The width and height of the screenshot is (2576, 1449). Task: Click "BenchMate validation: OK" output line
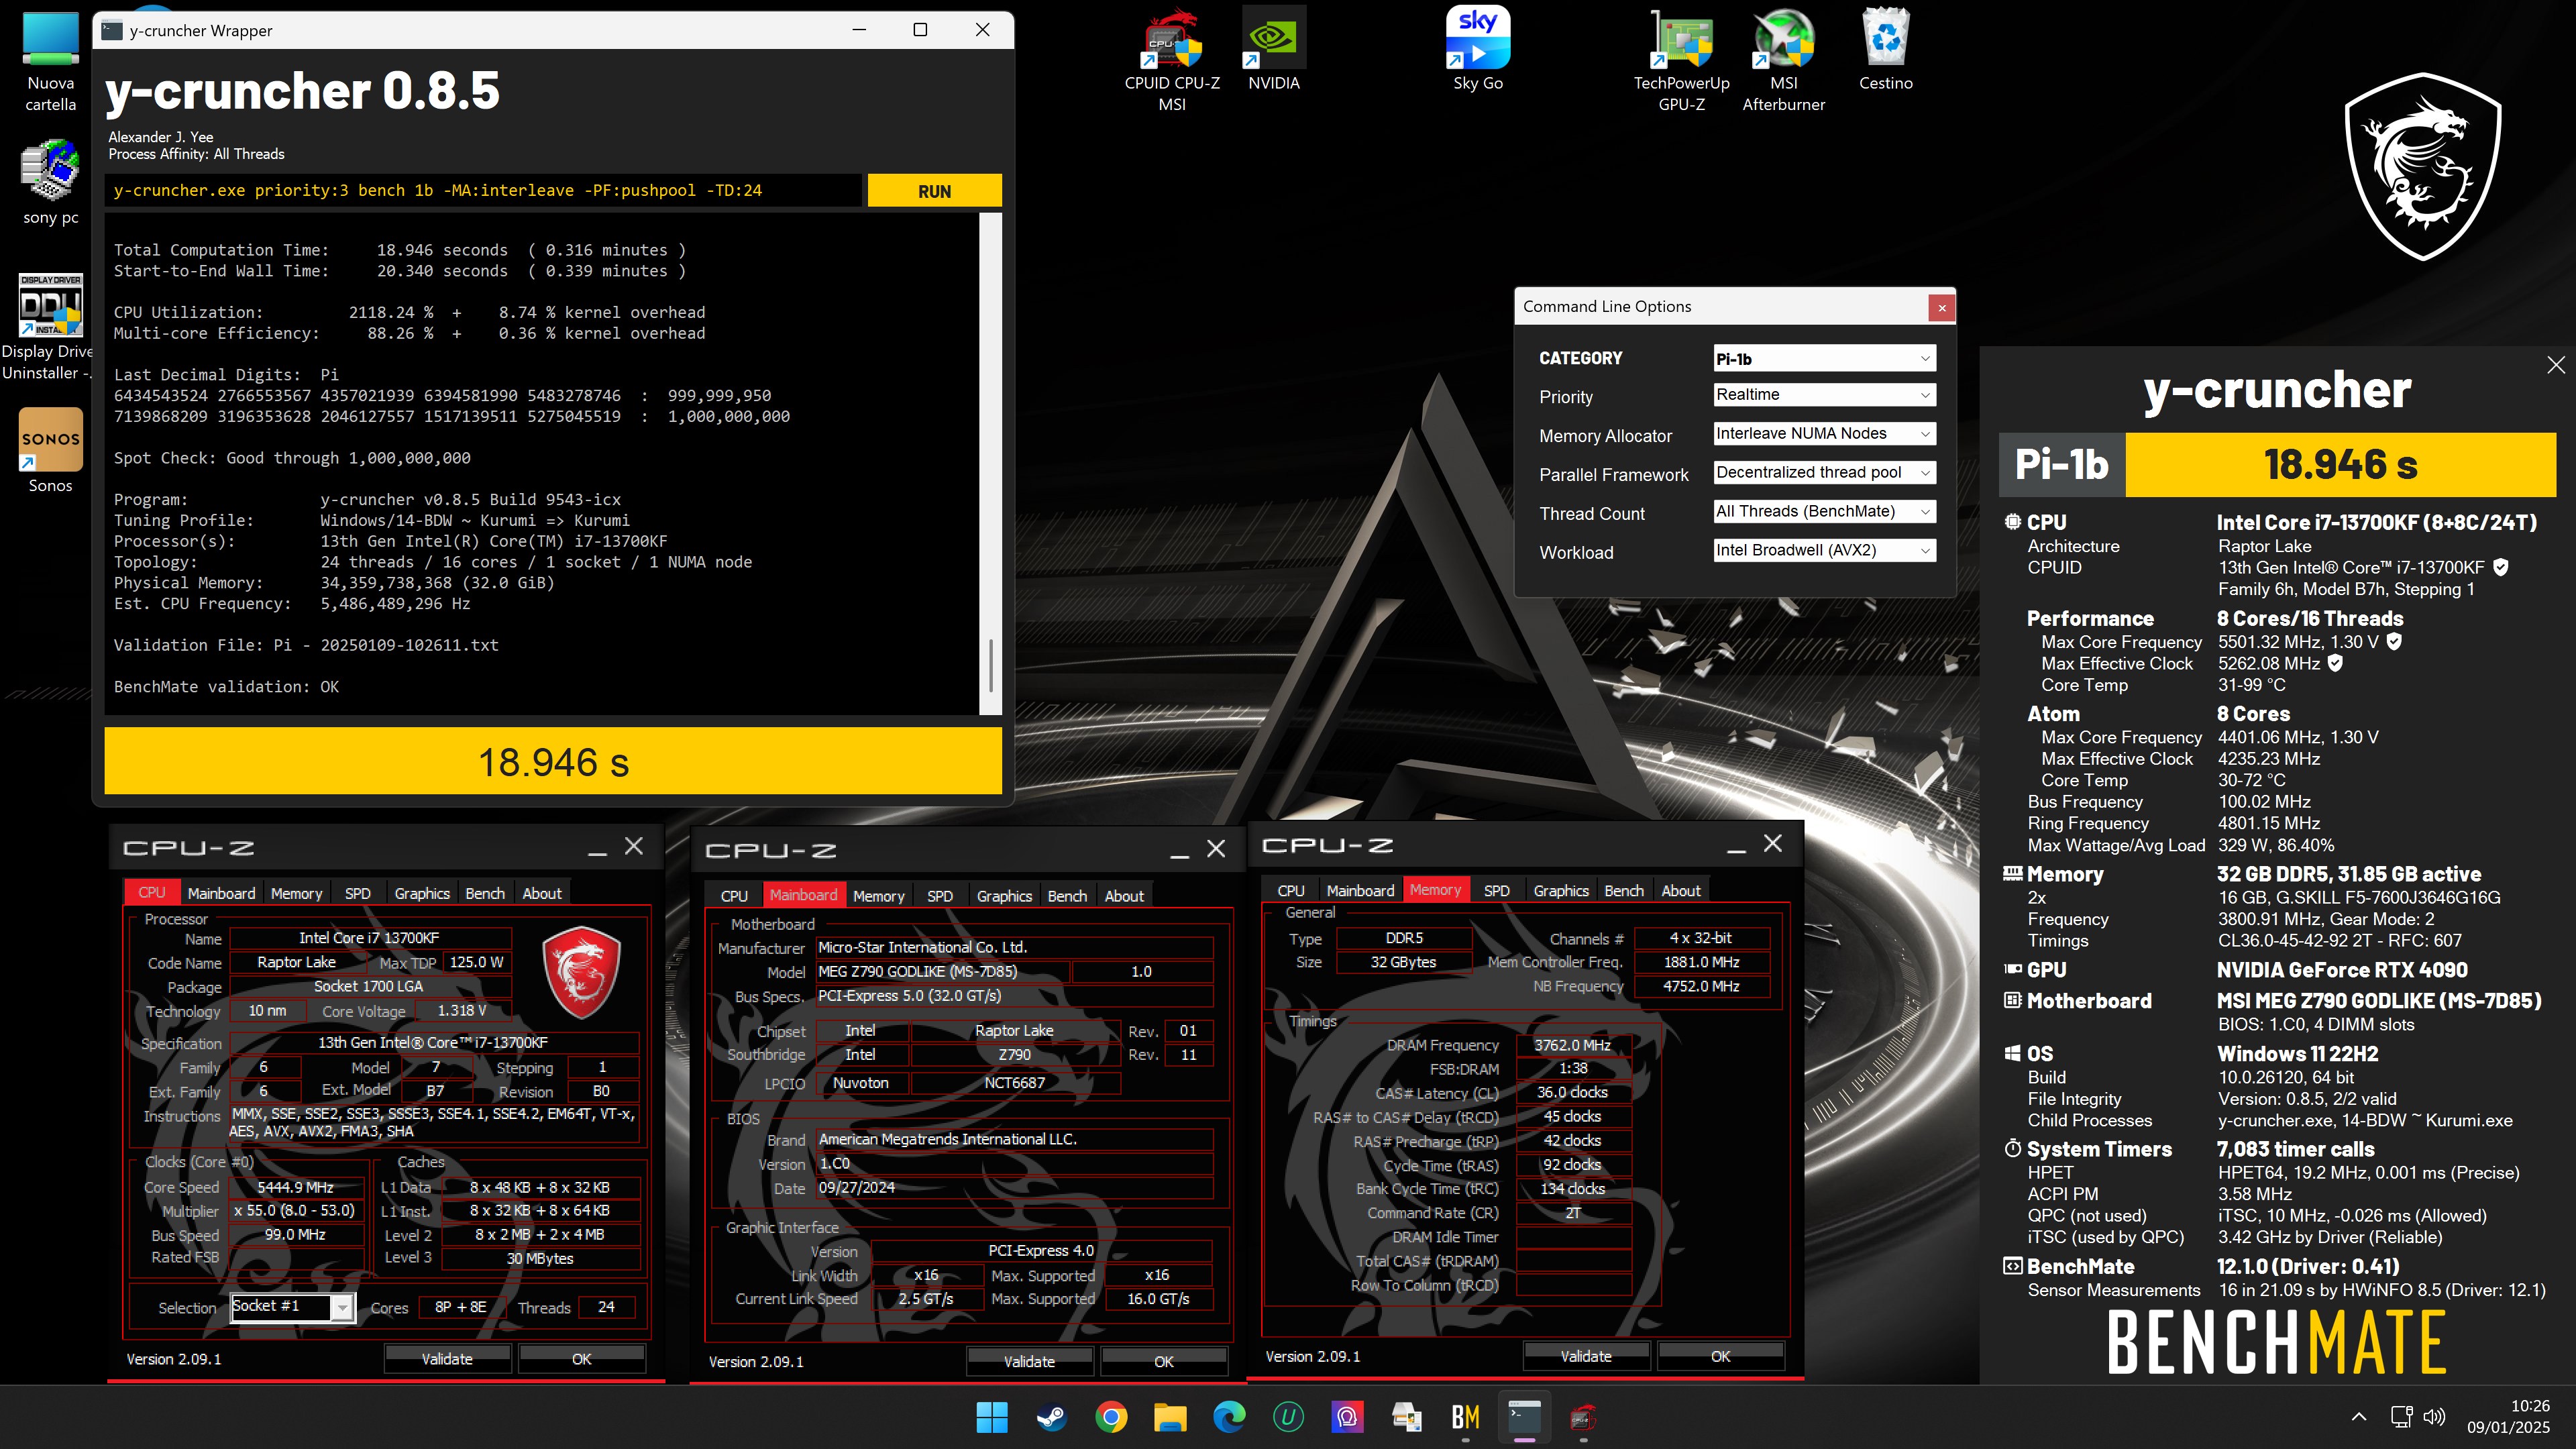226,687
